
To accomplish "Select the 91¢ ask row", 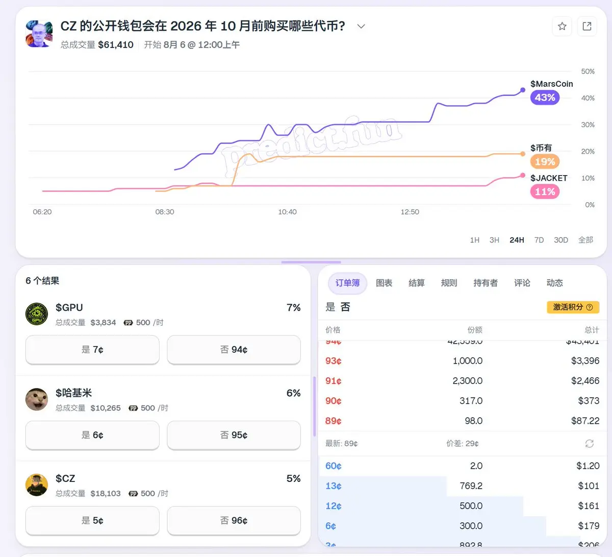I will [462, 381].
